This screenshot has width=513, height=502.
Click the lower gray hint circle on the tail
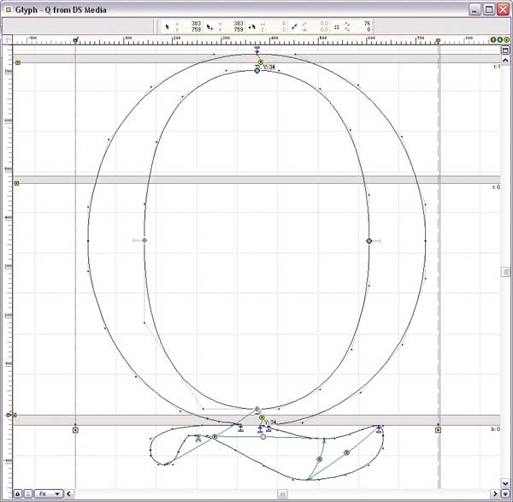coord(319,459)
